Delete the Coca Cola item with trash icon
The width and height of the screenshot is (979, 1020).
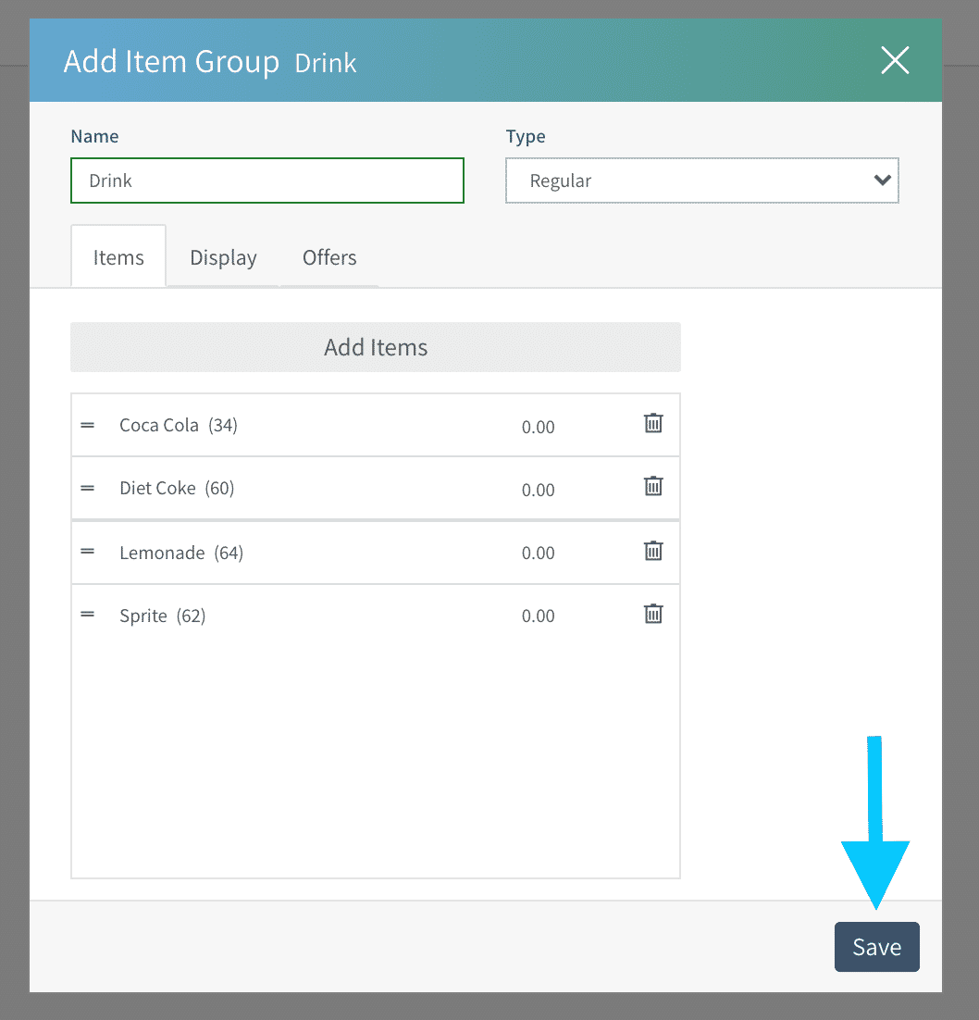pyautogui.click(x=653, y=424)
